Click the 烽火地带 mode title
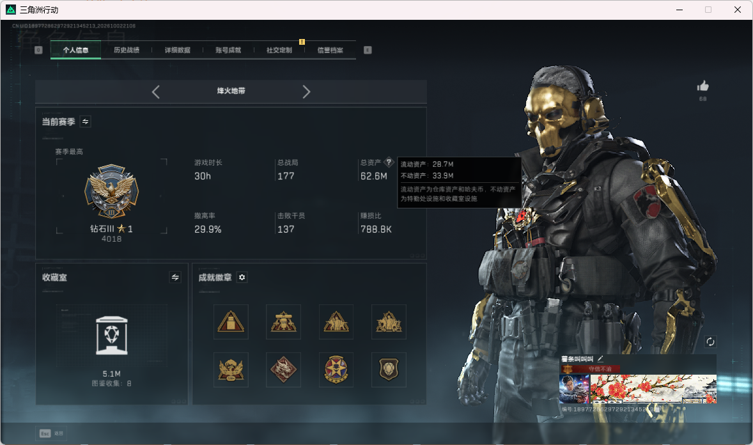 click(231, 91)
